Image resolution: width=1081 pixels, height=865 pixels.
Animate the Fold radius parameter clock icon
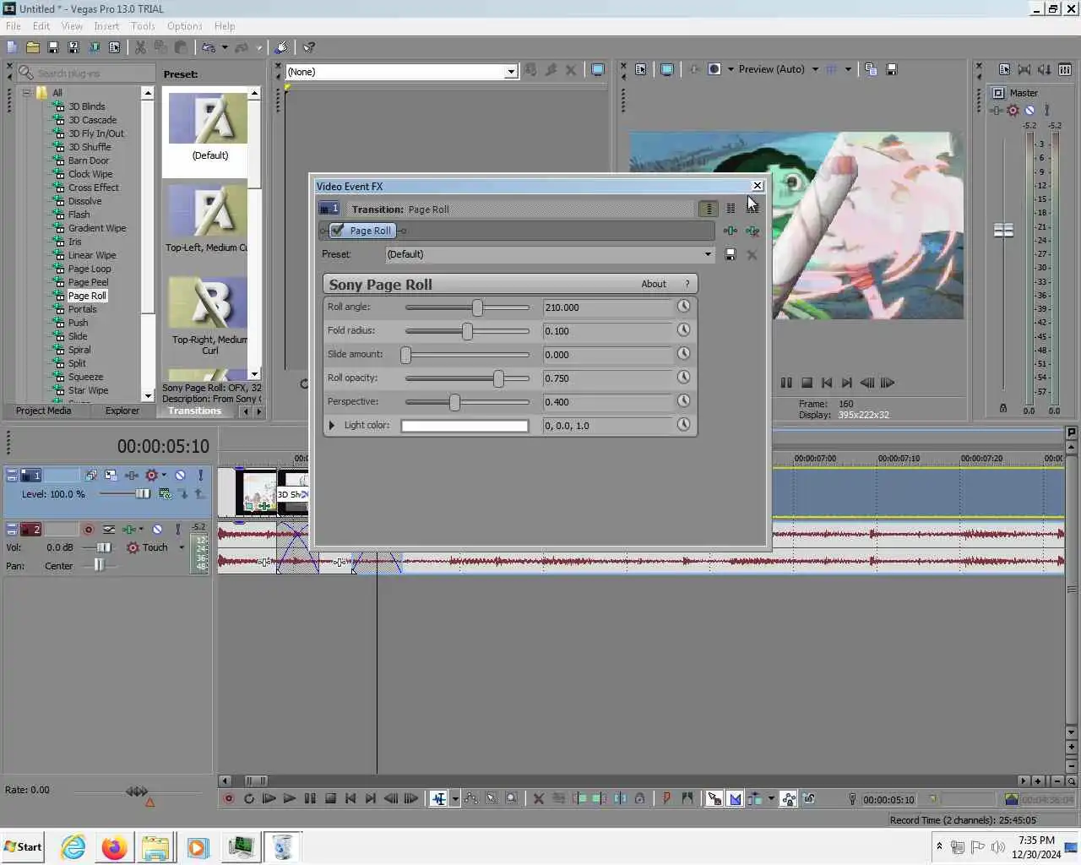point(684,330)
